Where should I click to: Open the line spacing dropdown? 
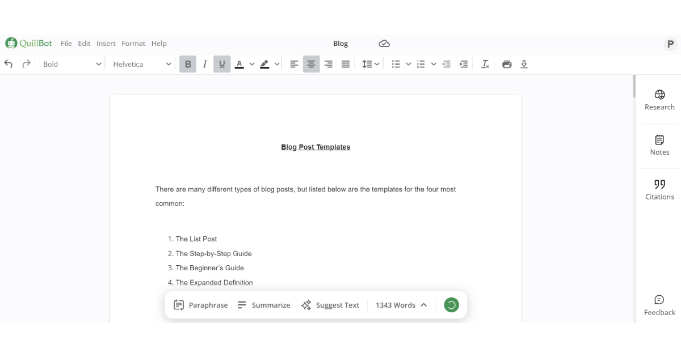tap(371, 64)
